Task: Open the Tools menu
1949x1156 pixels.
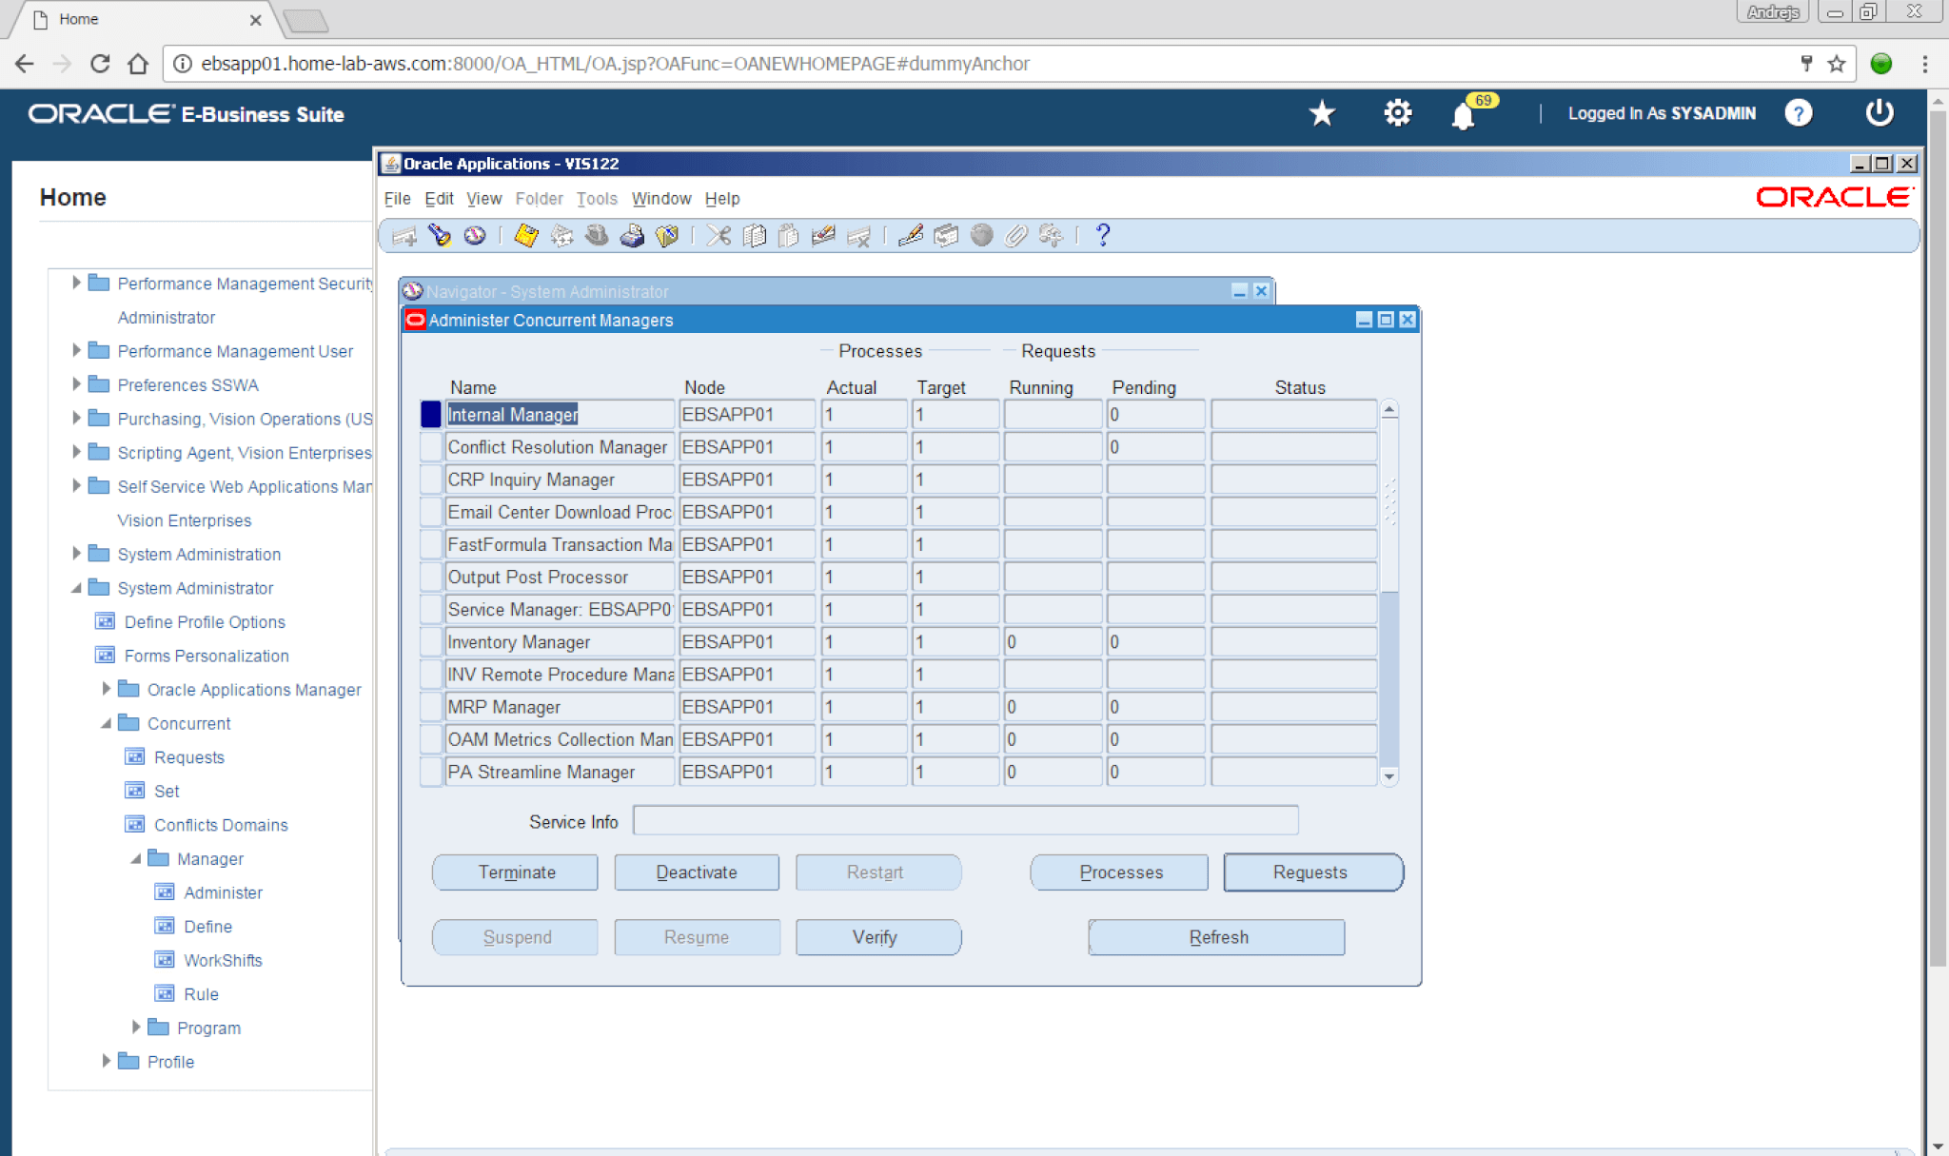Action: coord(596,199)
